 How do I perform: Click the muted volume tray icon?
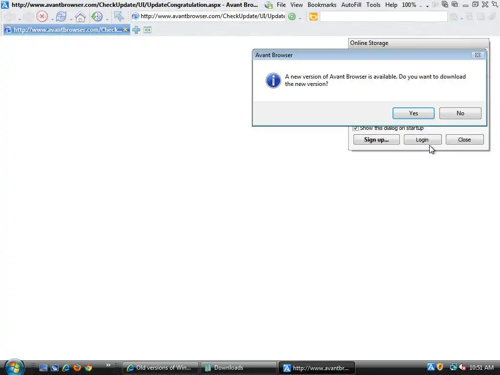coord(462,367)
